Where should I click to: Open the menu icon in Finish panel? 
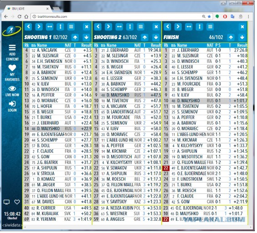pyautogui.click(x=210, y=26)
